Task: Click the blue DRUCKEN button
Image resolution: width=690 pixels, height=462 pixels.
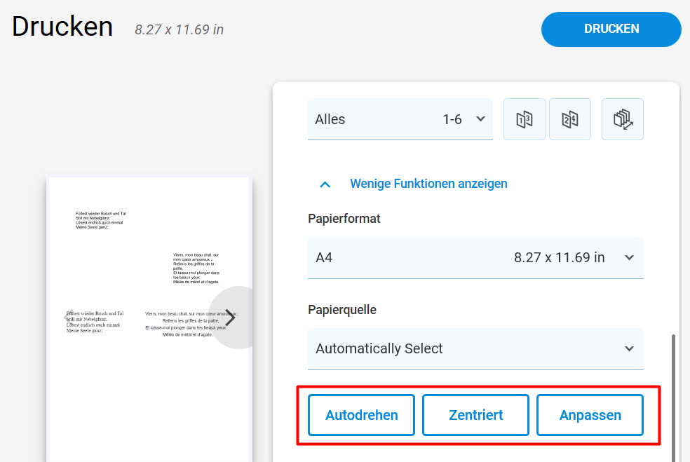Action: pyautogui.click(x=611, y=29)
